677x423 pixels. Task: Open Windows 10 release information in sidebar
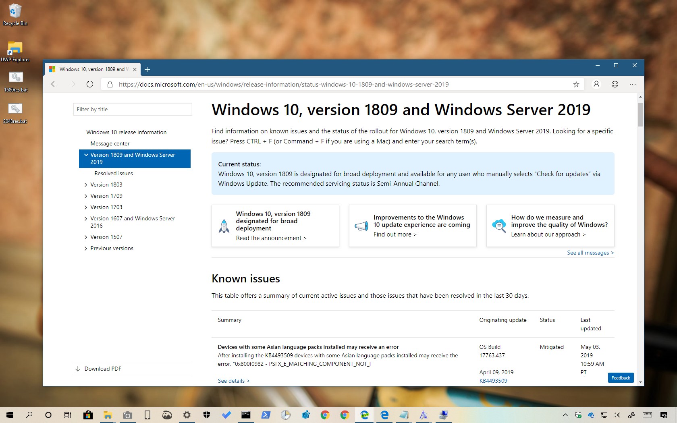[126, 132]
